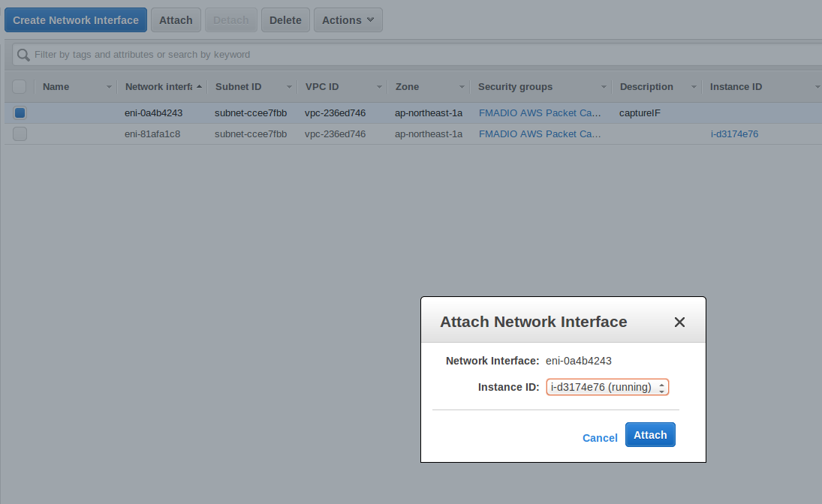Check the eni-81afa1c8 row checkbox

pyautogui.click(x=20, y=133)
